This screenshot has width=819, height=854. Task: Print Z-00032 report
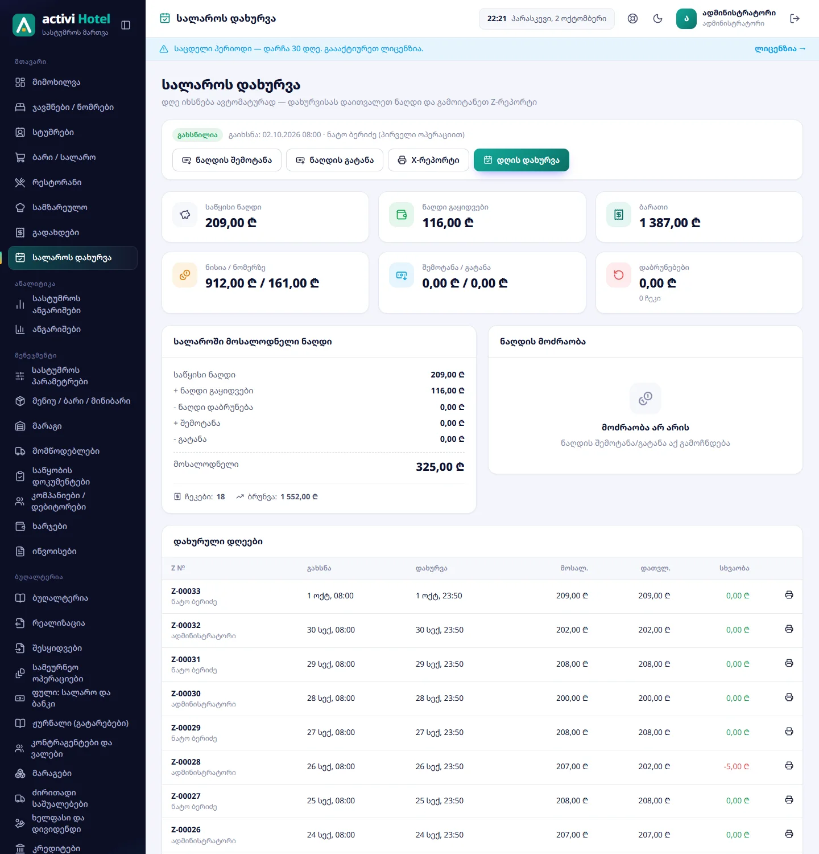coord(789,629)
